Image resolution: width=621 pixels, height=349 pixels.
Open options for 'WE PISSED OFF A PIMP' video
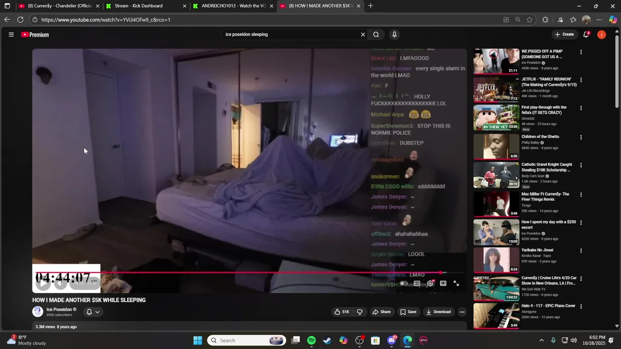tap(581, 52)
